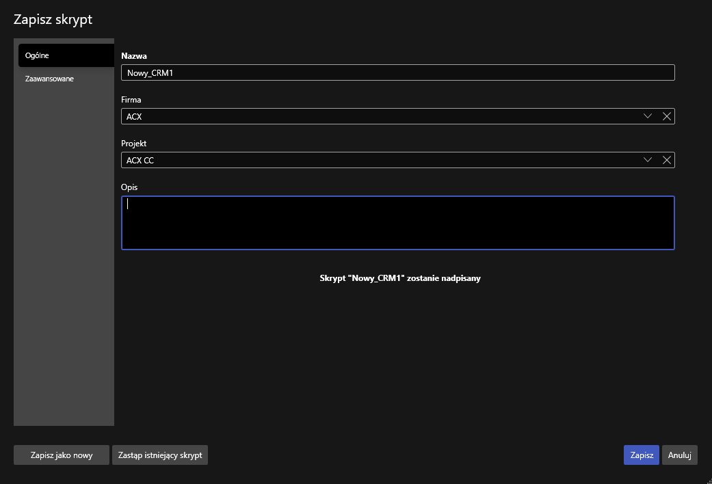Click the overwrite warning message text
The image size is (712, 484).
coord(400,278)
